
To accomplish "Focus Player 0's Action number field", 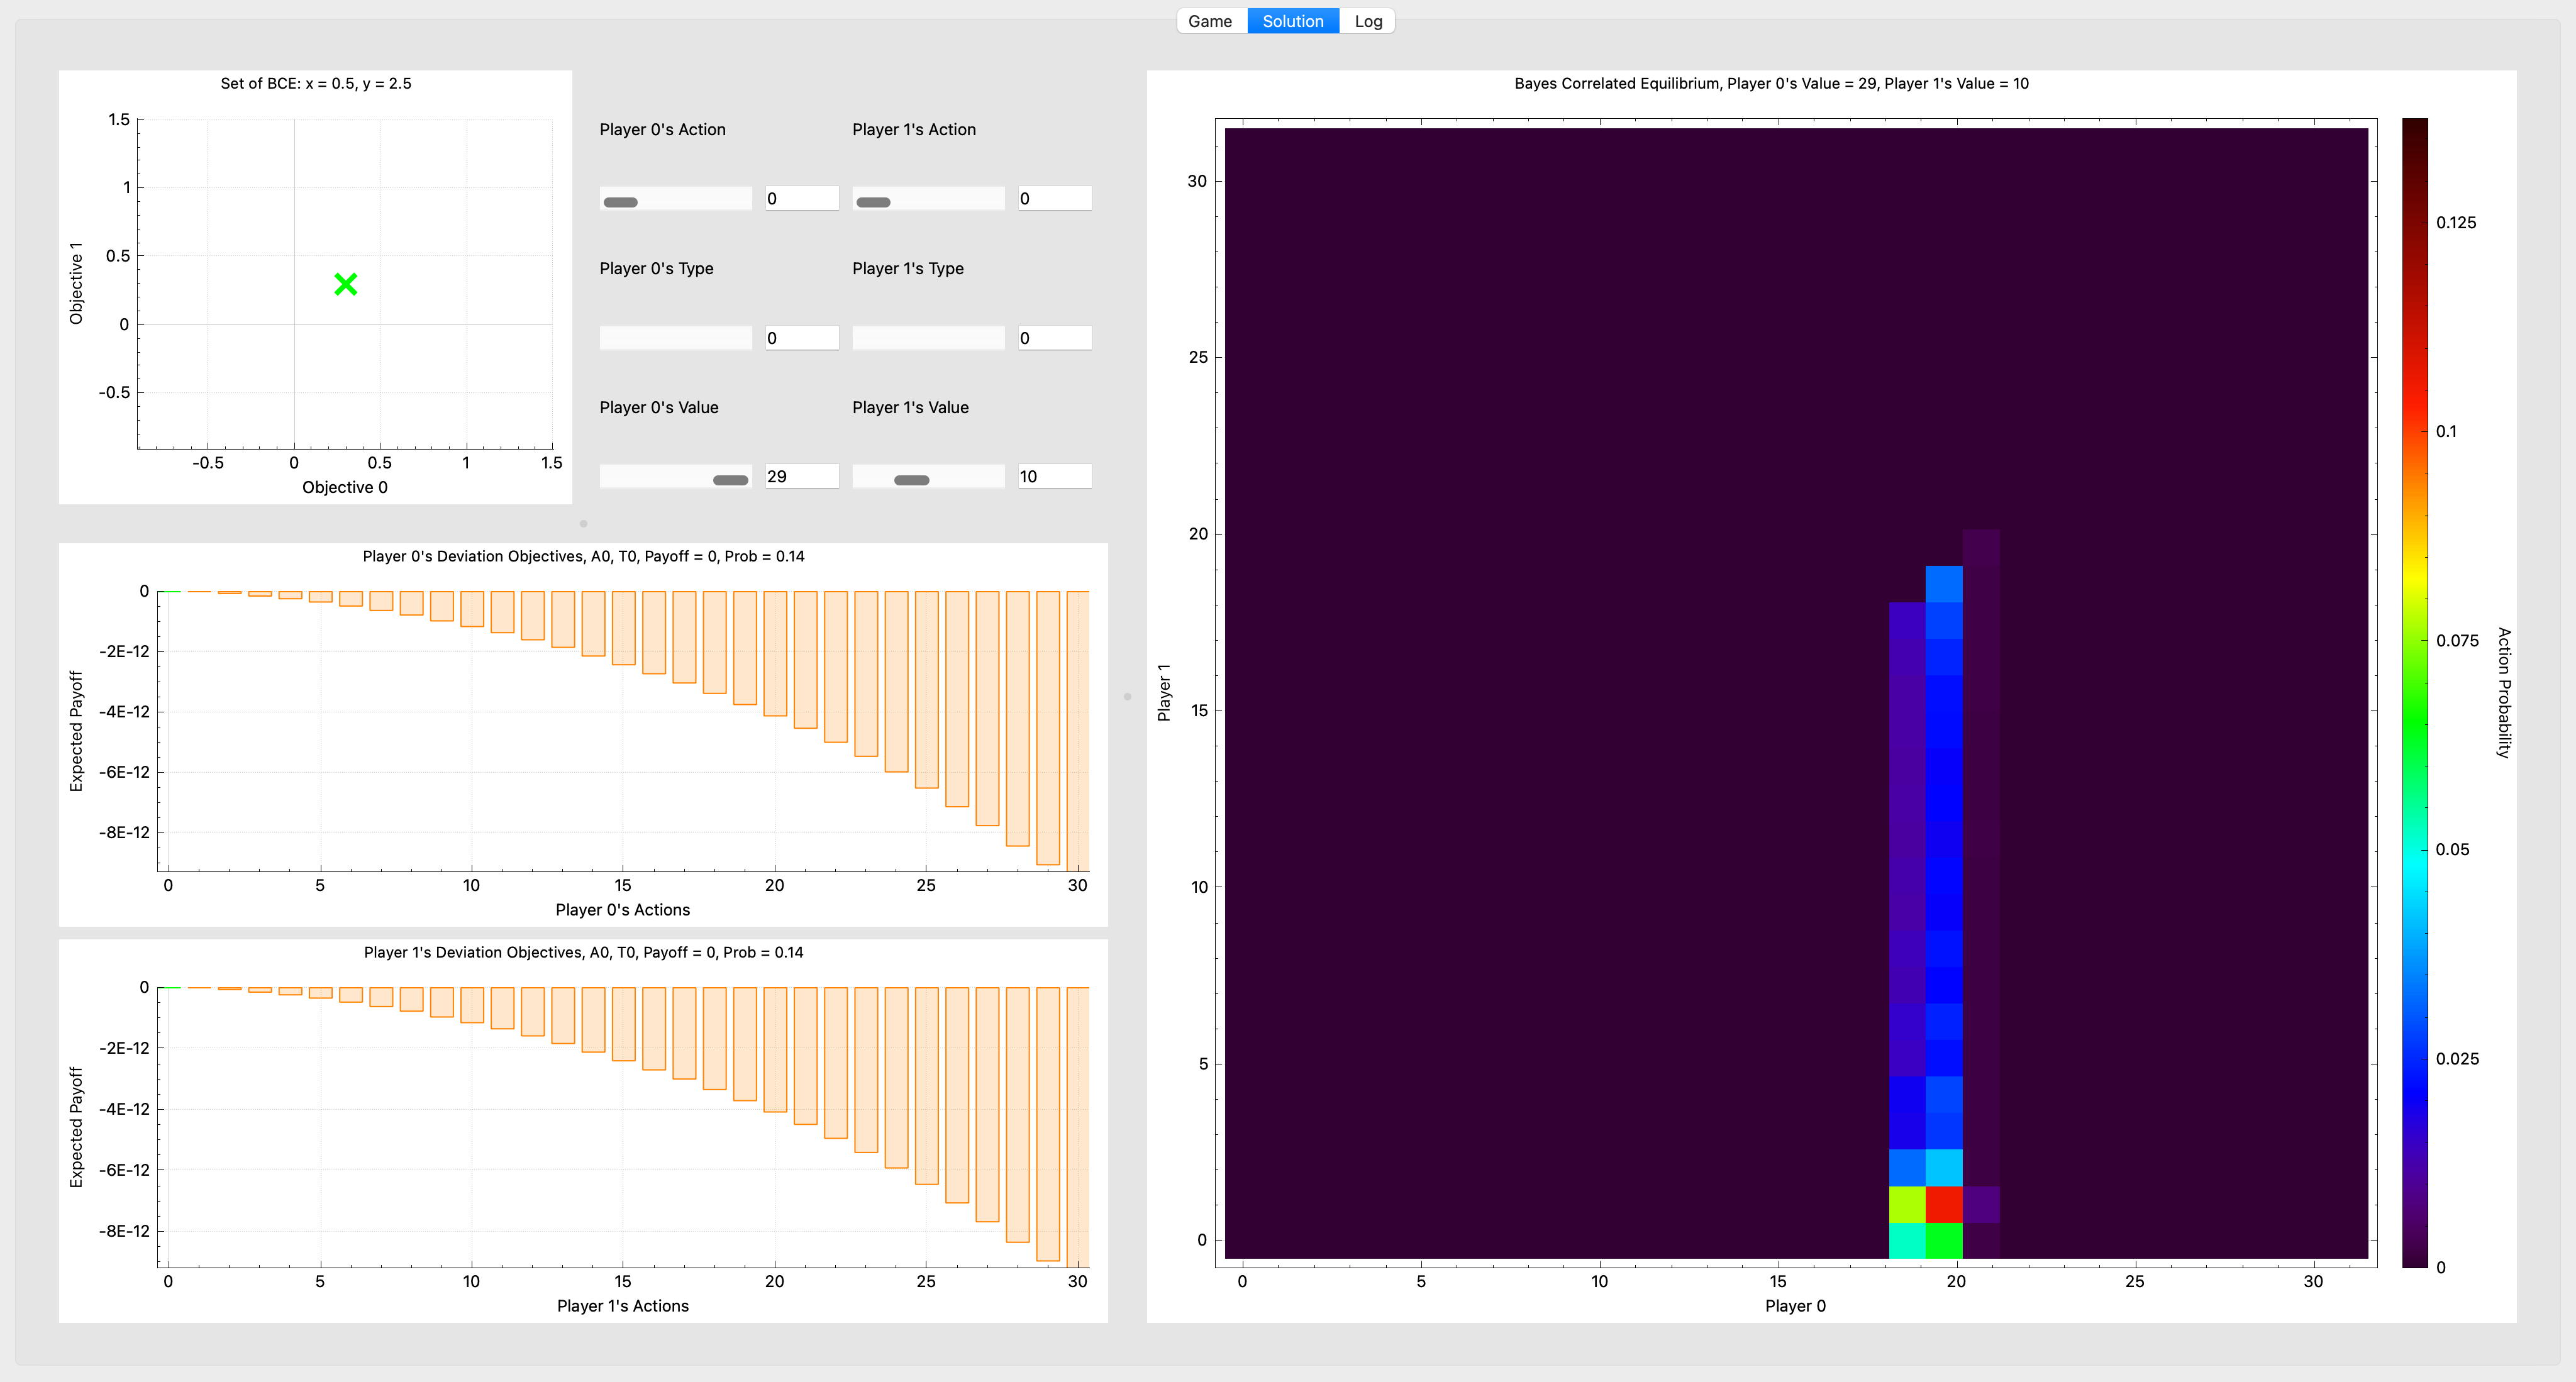I will pos(801,198).
